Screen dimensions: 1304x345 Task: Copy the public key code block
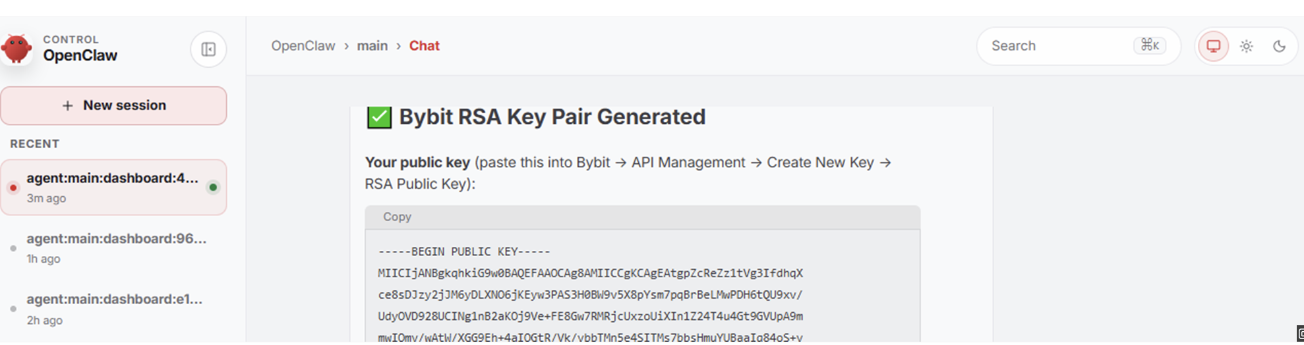click(397, 217)
